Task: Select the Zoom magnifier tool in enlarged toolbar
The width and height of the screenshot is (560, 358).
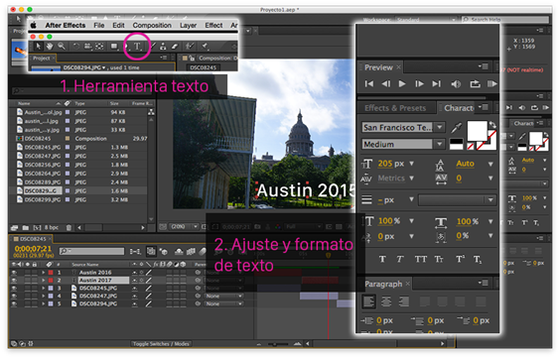Action: point(62,46)
